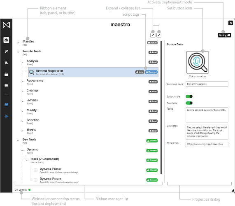Viewport: 235px width, 206px height.
Task: Click the External tag on Dynamo Primer row
Action: (x=152, y=170)
